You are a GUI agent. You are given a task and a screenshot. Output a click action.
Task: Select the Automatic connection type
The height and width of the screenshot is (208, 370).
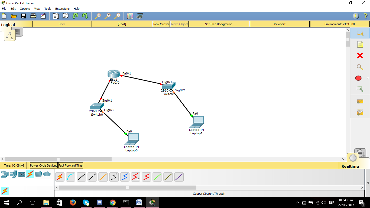(60, 177)
